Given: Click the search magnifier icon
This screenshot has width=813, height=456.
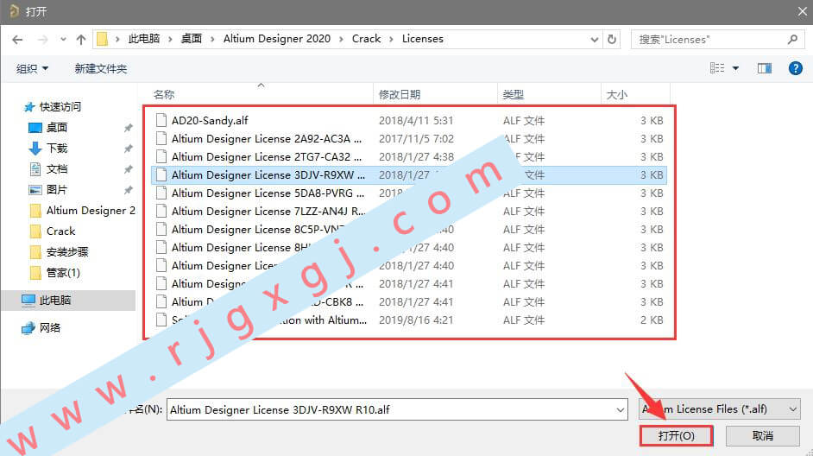Looking at the screenshot, I should [x=792, y=40].
